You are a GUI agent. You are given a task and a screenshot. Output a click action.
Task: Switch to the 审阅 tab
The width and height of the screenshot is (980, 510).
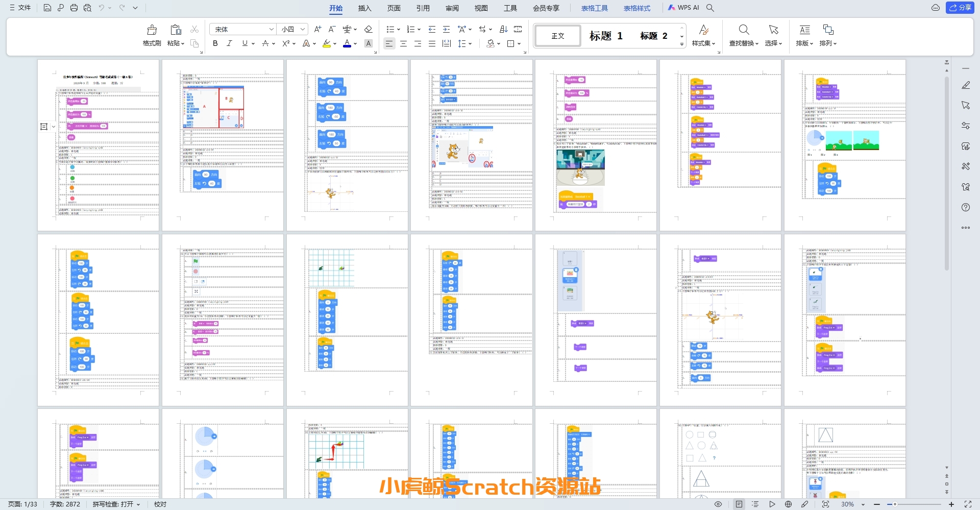click(452, 8)
